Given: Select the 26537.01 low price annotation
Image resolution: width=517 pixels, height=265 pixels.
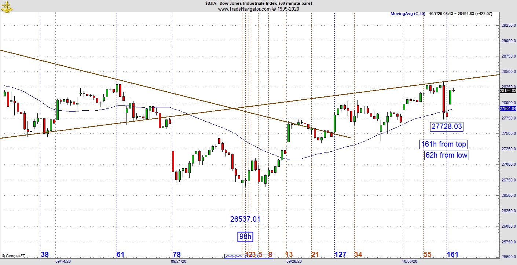Looking at the screenshot, I should pyautogui.click(x=245, y=219).
